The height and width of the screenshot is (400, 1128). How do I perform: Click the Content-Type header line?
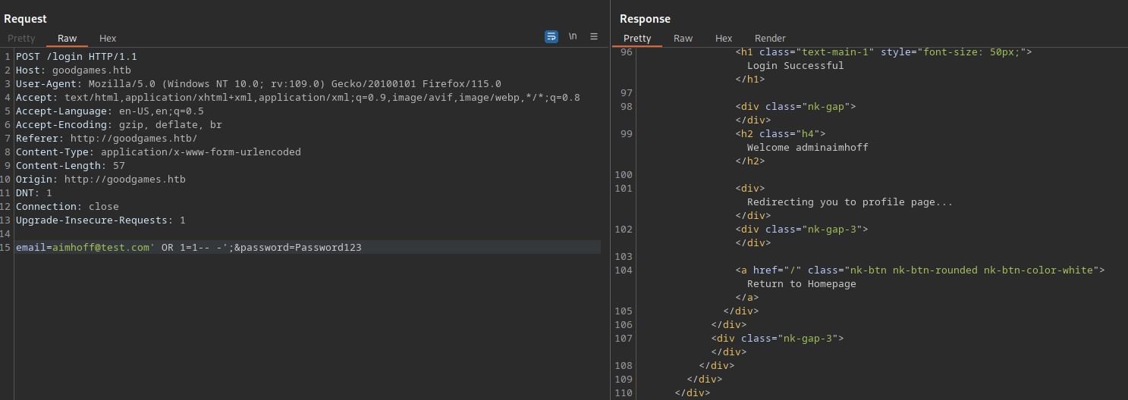(x=159, y=152)
